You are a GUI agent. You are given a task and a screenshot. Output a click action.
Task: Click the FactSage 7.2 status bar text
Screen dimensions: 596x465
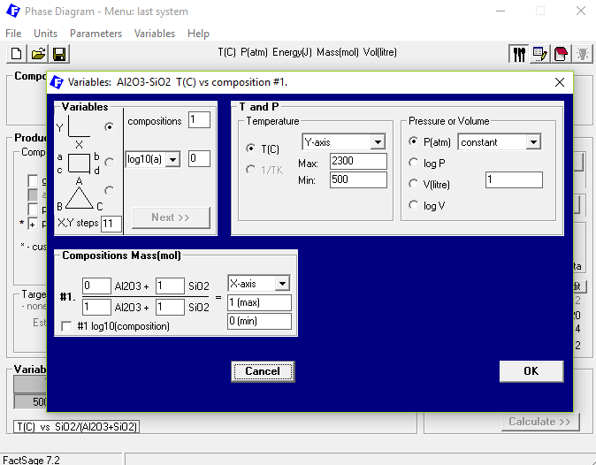(31, 460)
